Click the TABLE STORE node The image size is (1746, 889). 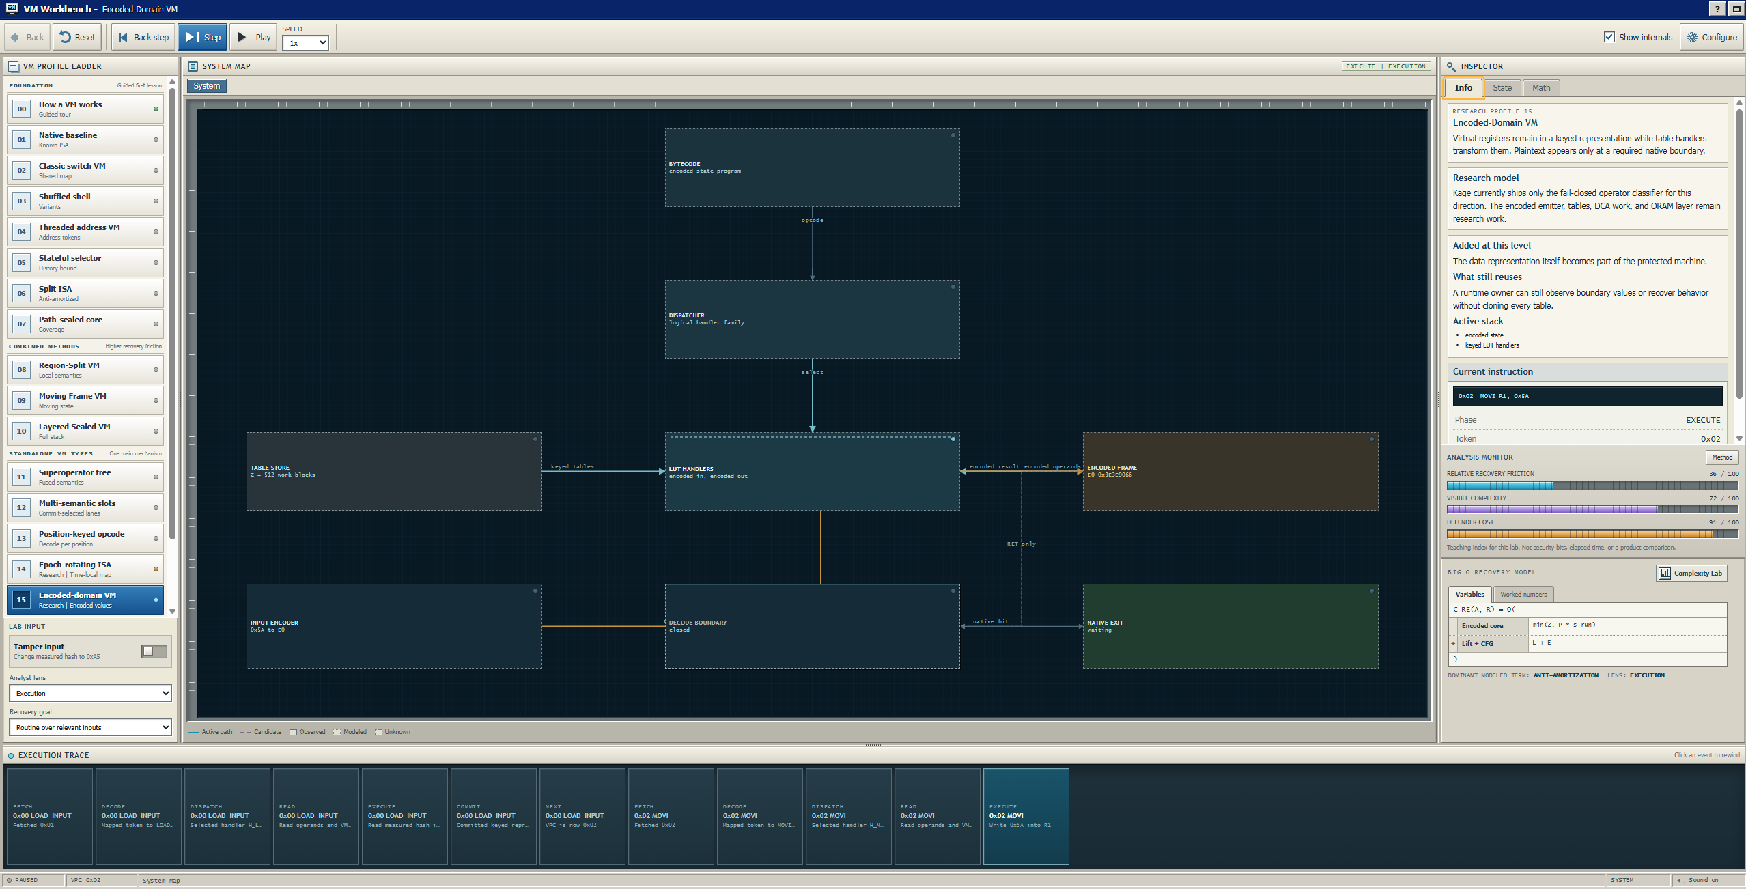click(394, 471)
